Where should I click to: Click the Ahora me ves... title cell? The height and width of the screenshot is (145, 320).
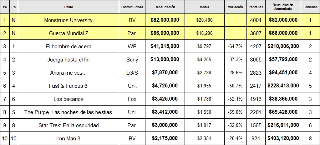point(68,72)
